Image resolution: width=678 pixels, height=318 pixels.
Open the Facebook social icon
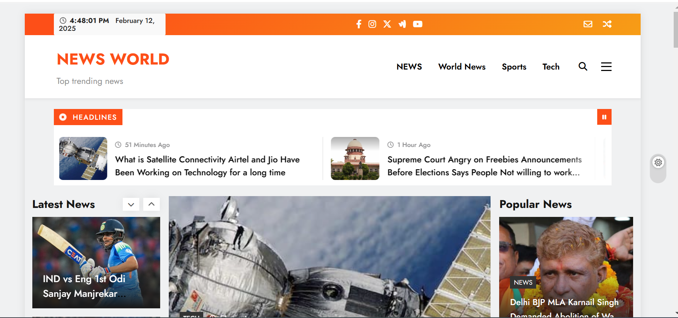point(358,24)
